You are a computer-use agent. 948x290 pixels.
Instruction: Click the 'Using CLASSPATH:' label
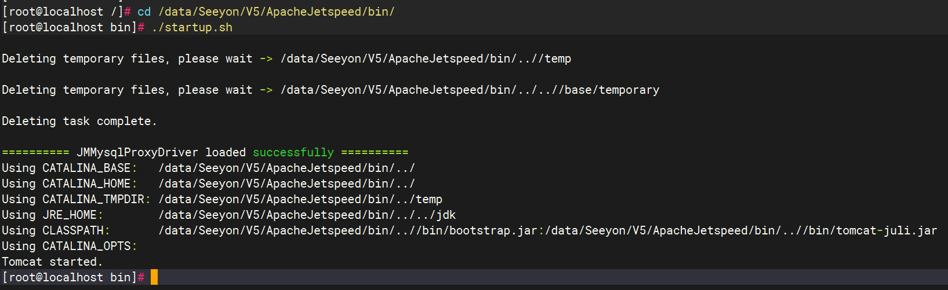point(56,230)
